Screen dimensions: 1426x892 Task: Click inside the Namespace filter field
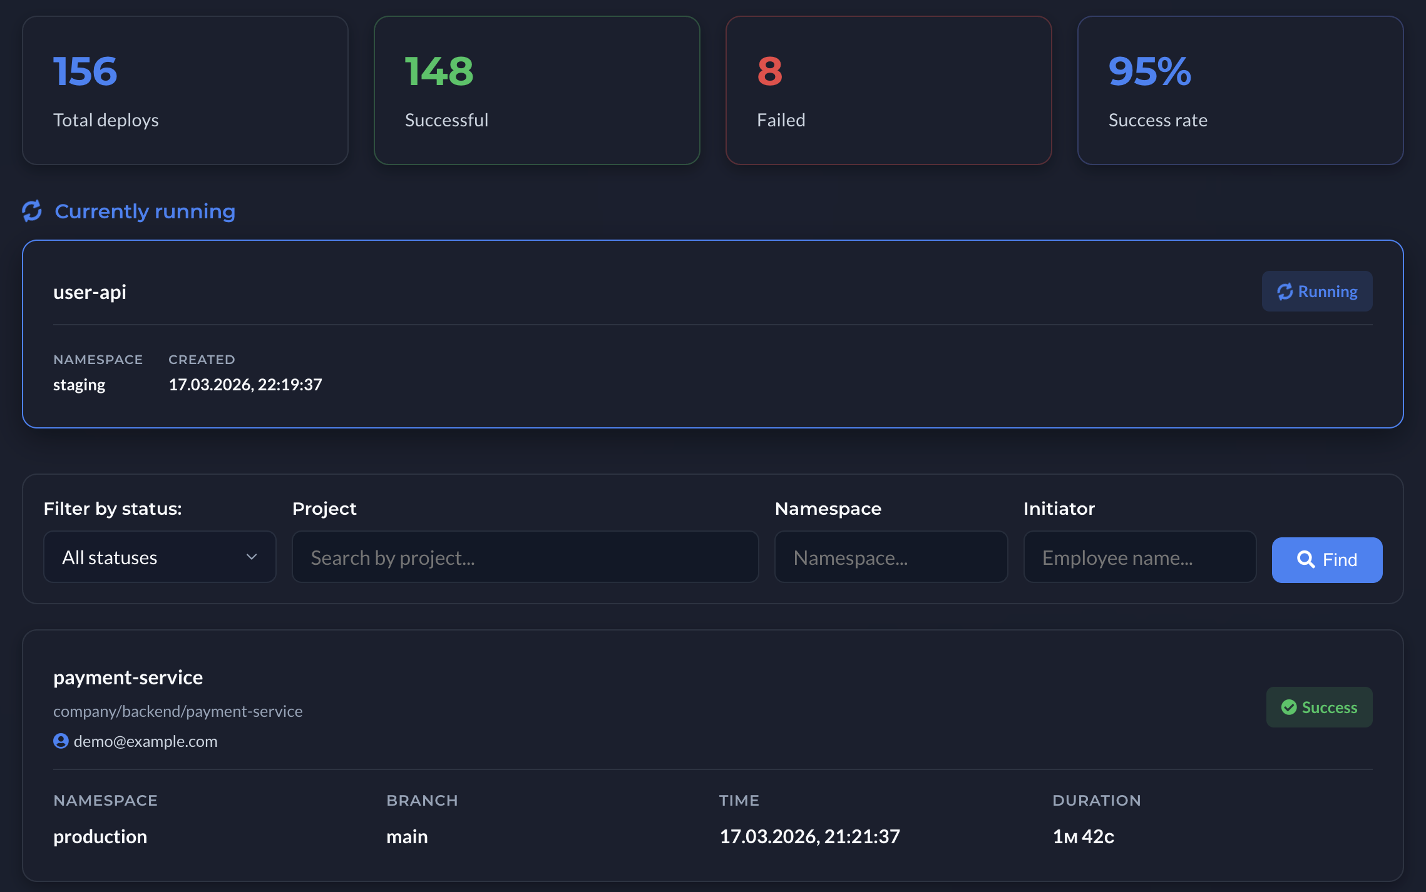(890, 557)
